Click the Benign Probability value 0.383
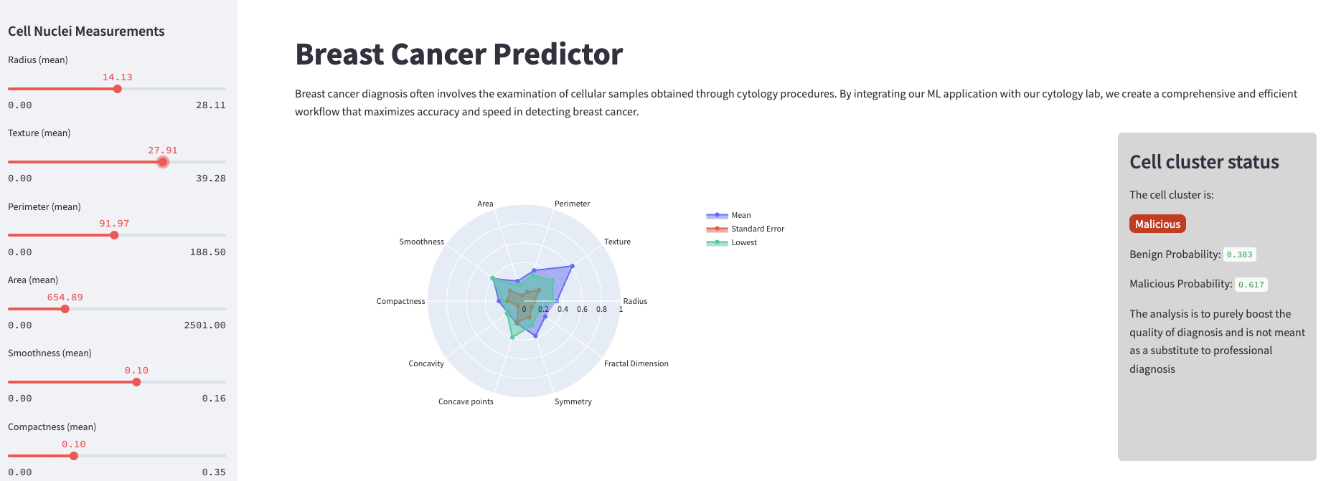 [1241, 254]
